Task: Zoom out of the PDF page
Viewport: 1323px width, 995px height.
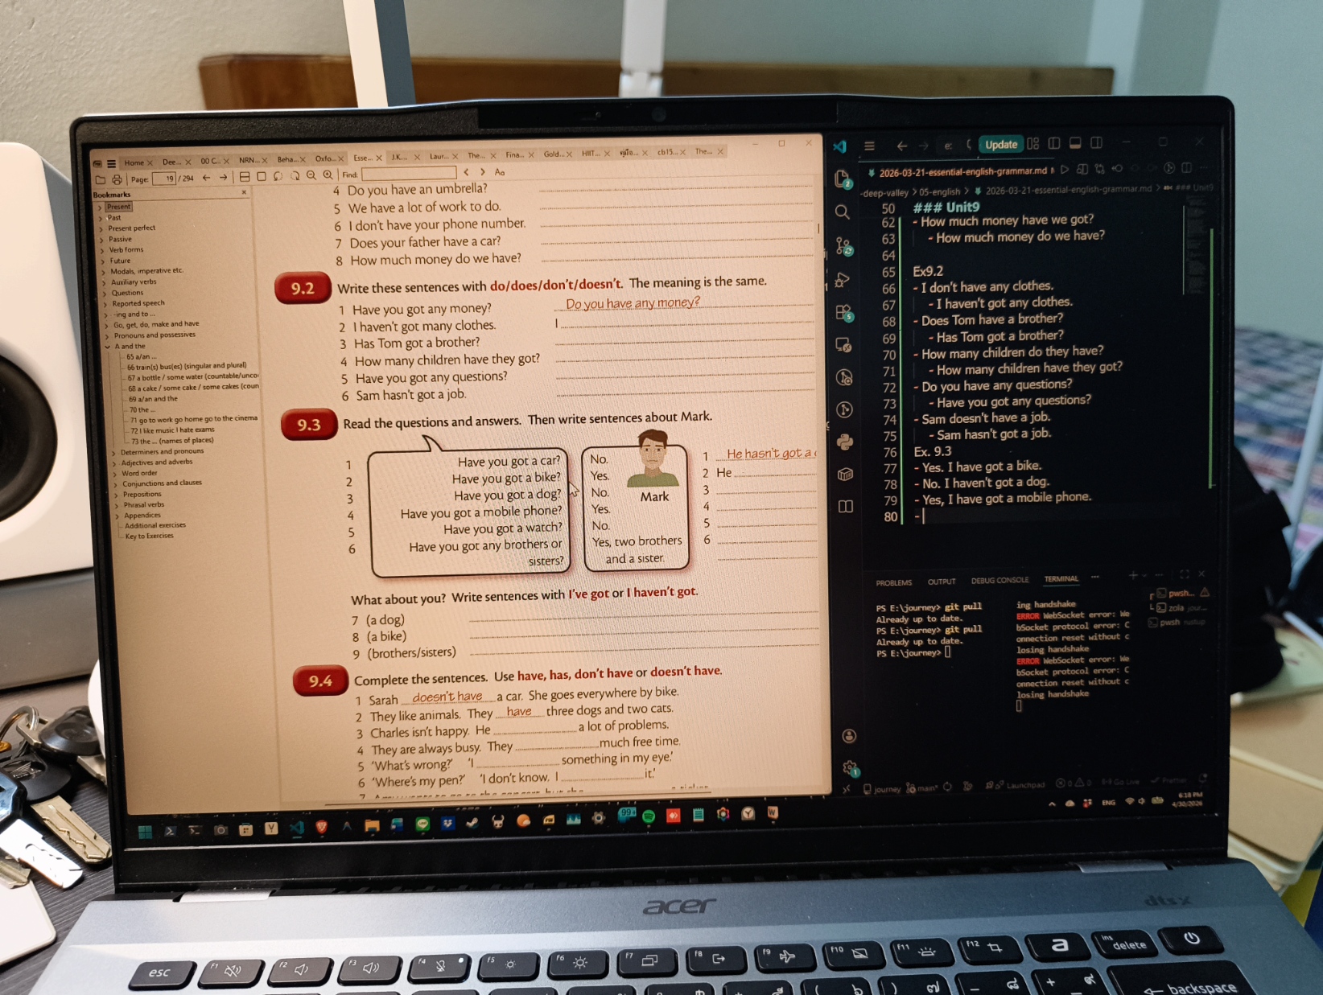Action: pos(311,175)
